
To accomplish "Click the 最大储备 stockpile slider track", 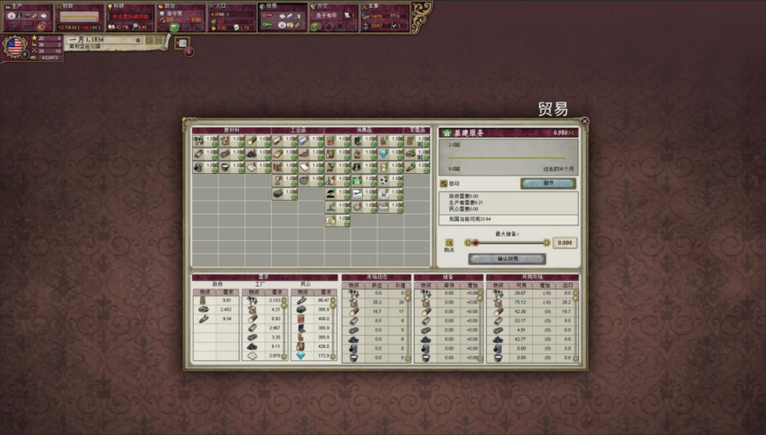I will click(507, 243).
